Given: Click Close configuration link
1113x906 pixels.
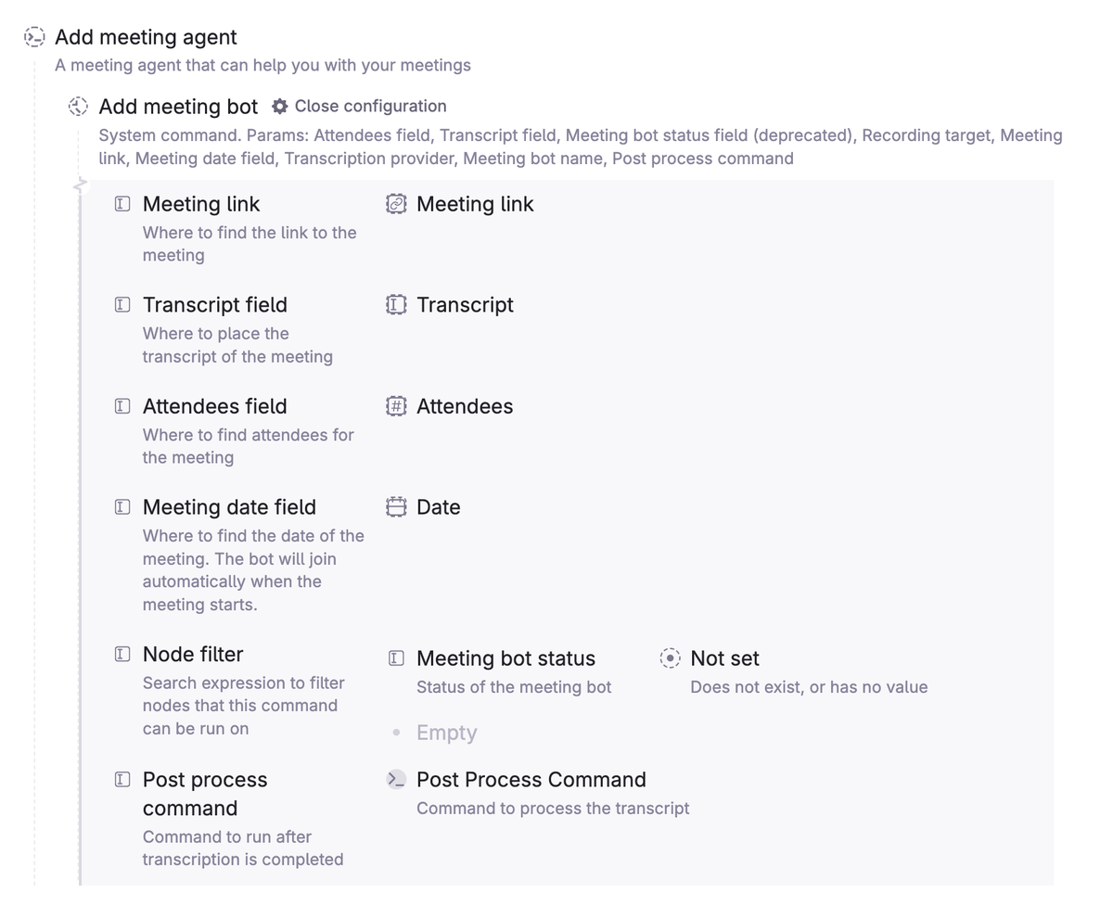Looking at the screenshot, I should click(x=370, y=107).
